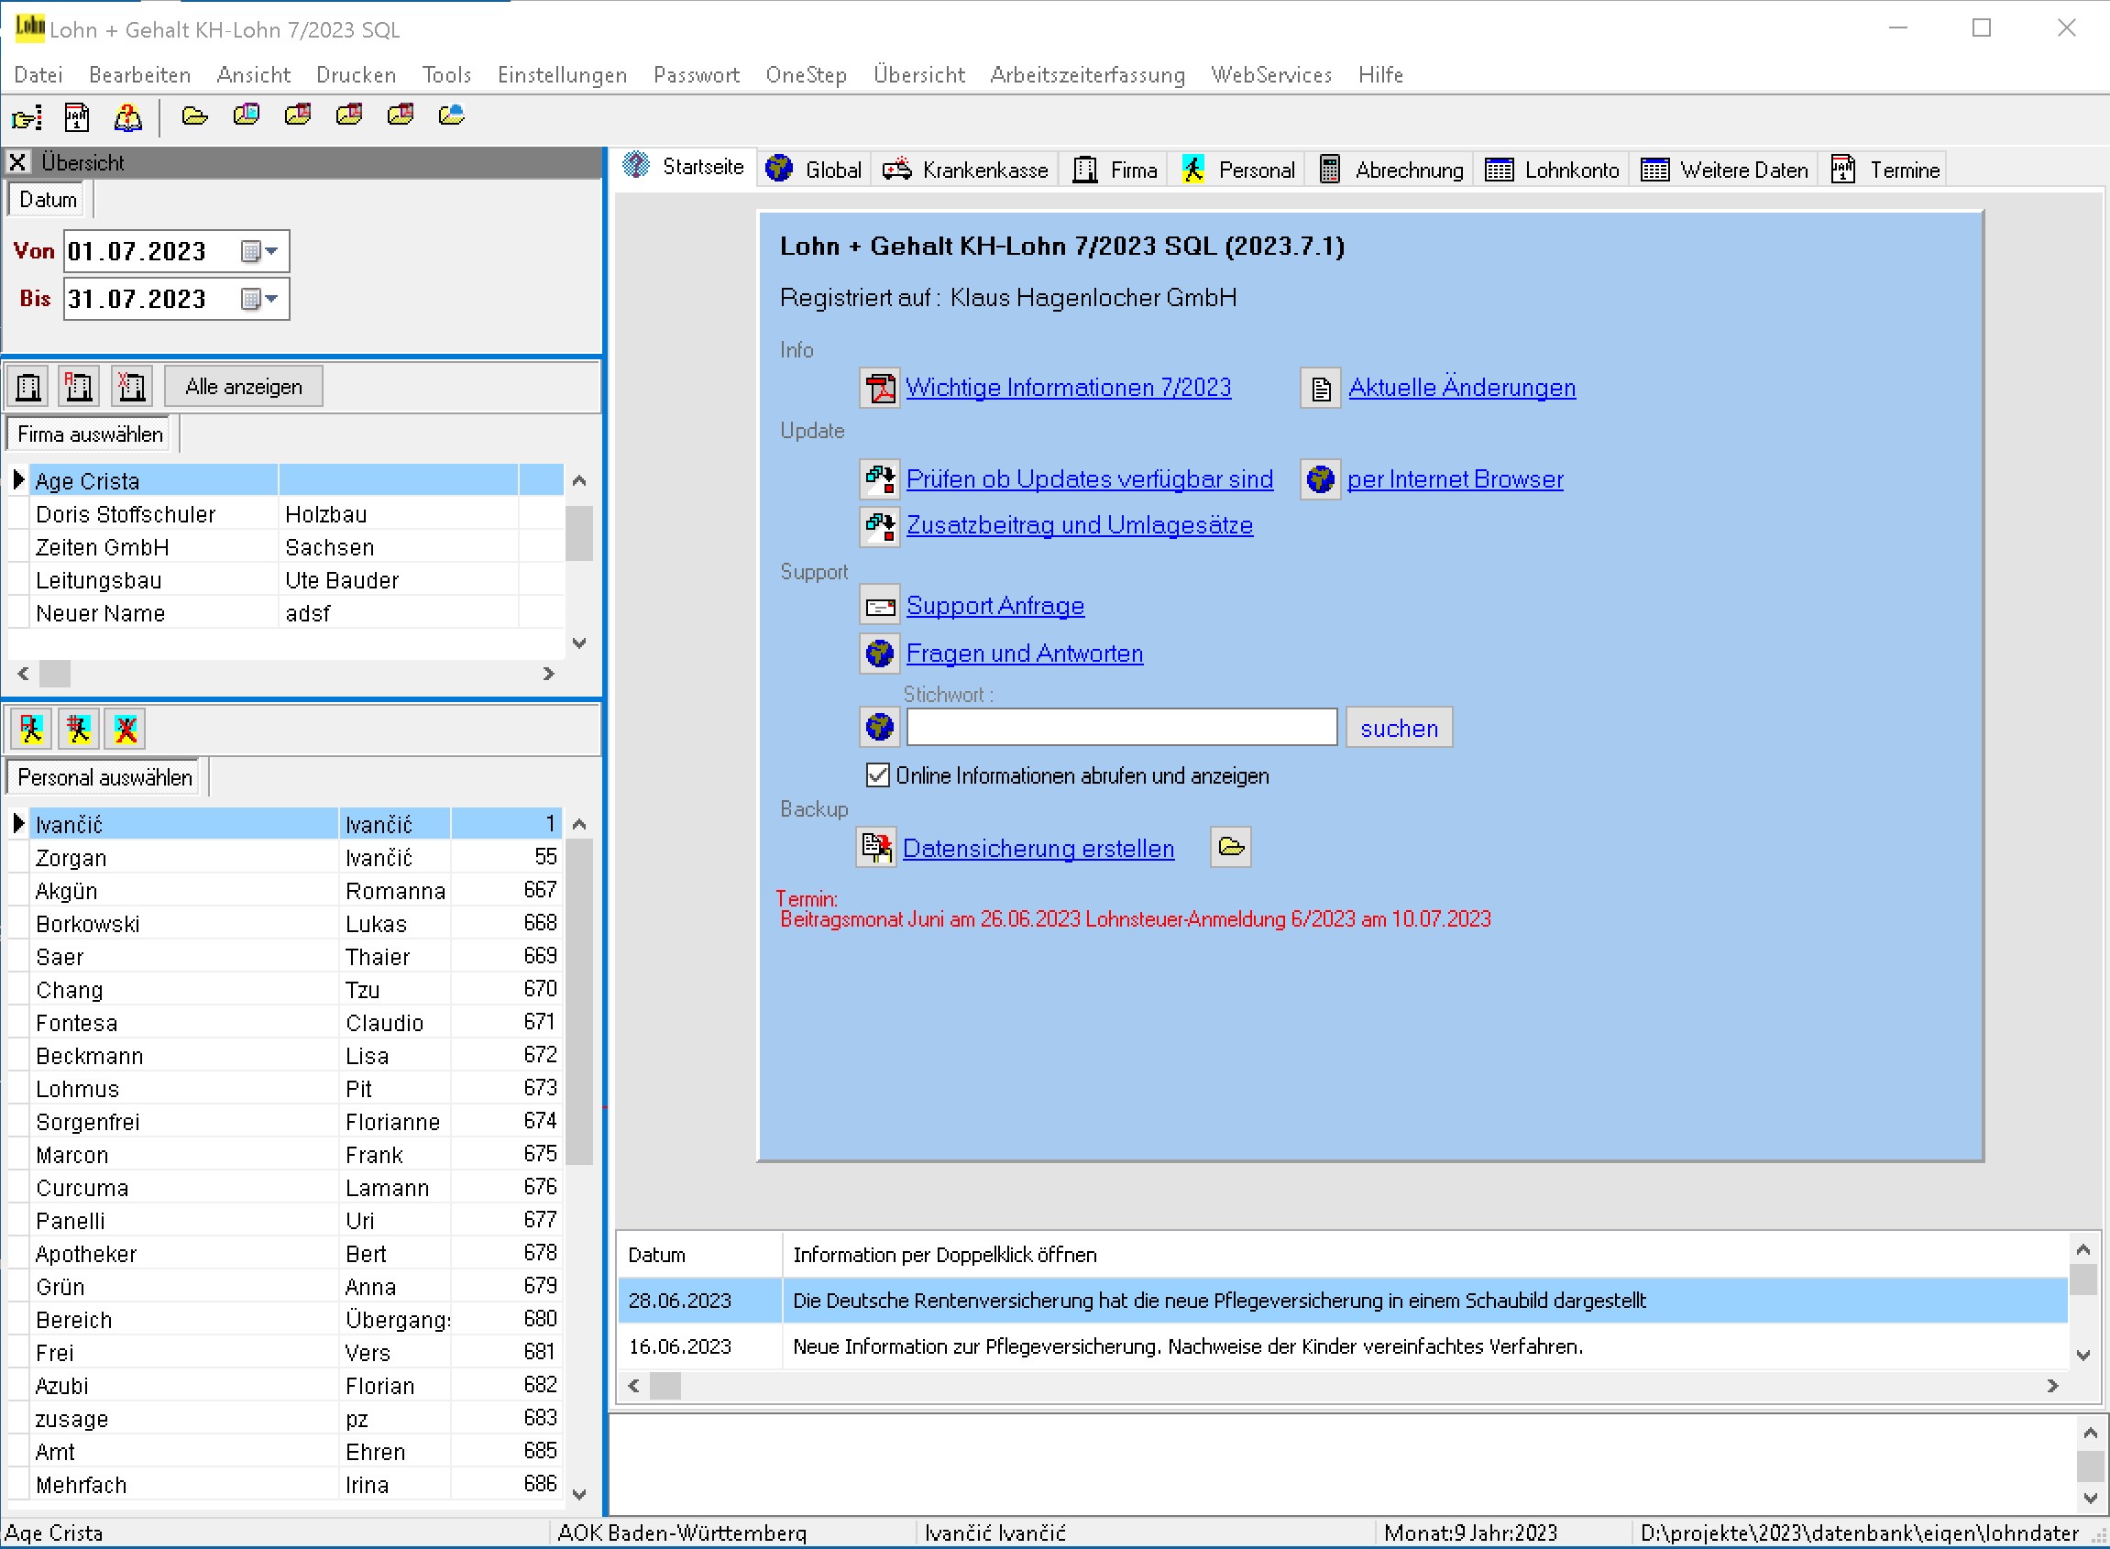Click the Stichwort search input field
The height and width of the screenshot is (1549, 2110).
pos(1122,727)
